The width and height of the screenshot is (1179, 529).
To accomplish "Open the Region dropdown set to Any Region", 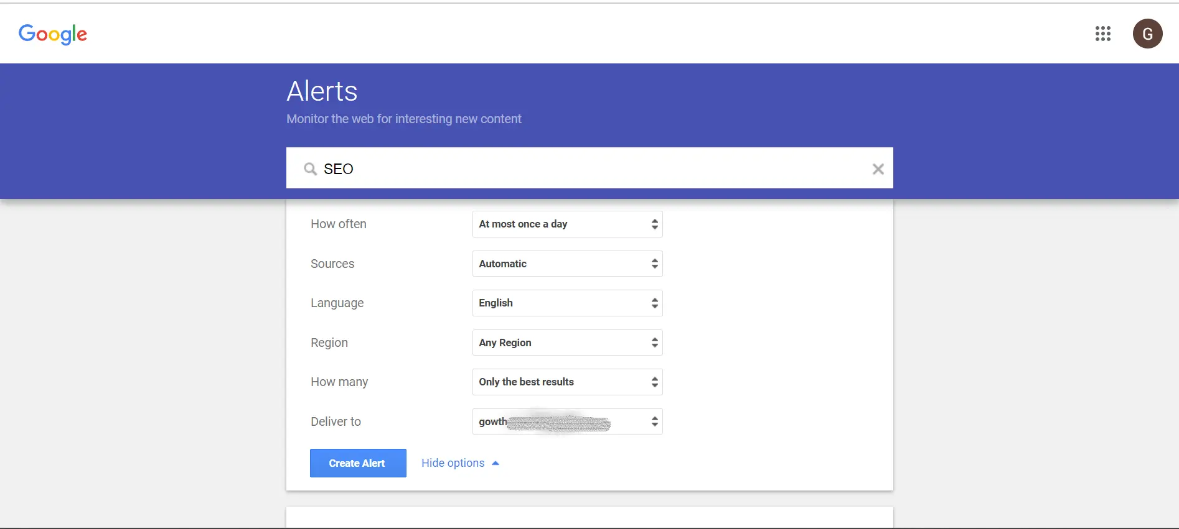I will click(567, 343).
